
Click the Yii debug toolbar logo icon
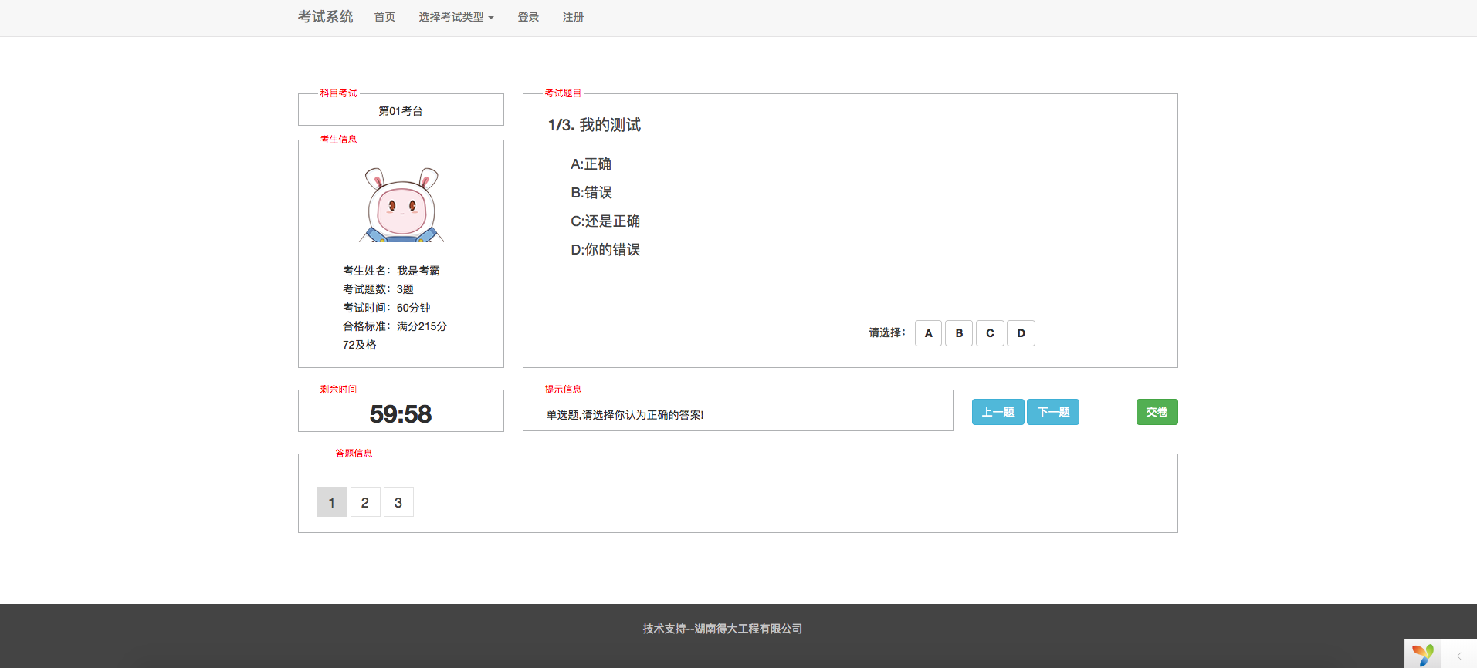coord(1422,655)
